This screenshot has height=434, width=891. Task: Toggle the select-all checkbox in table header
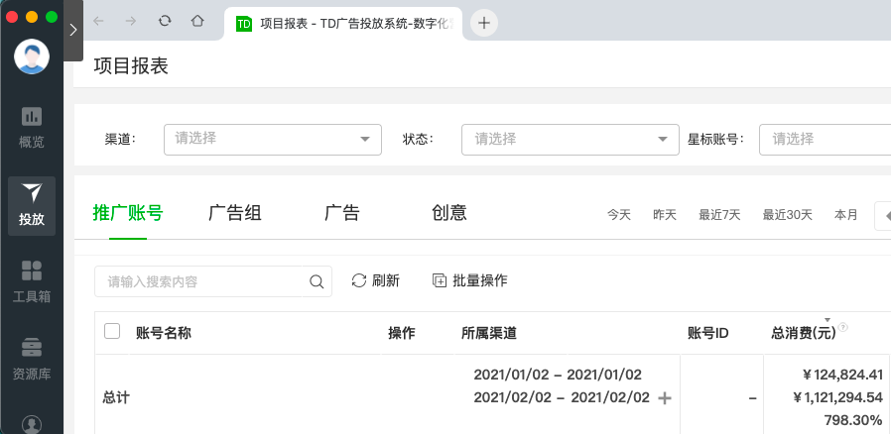tap(112, 331)
